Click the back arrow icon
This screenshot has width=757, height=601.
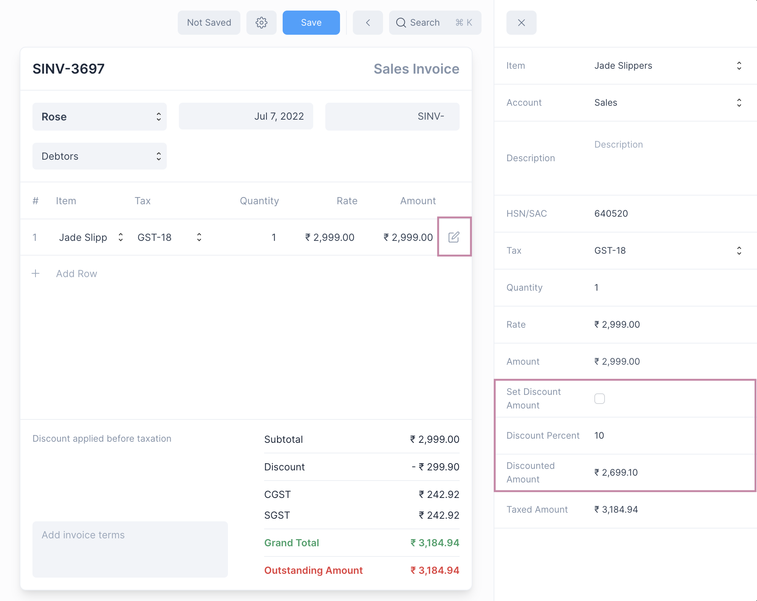tap(368, 23)
